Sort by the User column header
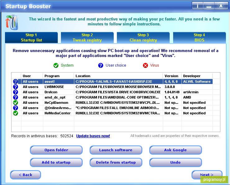The image size is (230, 185). tap(32, 76)
